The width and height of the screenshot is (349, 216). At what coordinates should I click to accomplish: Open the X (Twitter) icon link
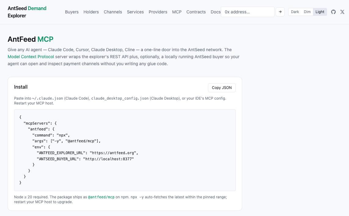[342, 12]
